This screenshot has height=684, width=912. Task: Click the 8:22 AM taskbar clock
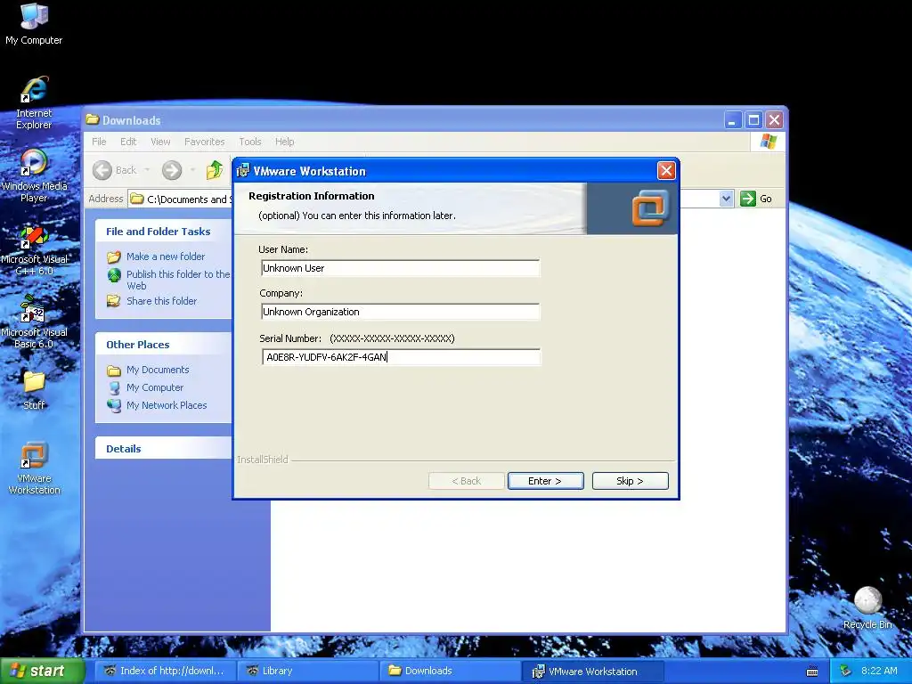tap(879, 671)
